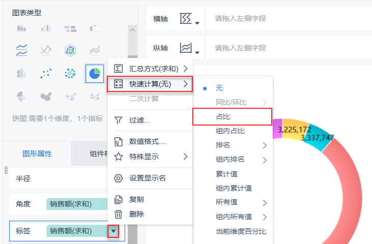The height and width of the screenshot is (244, 372).
Task: Select the flow map chart type
Action: [95, 97]
